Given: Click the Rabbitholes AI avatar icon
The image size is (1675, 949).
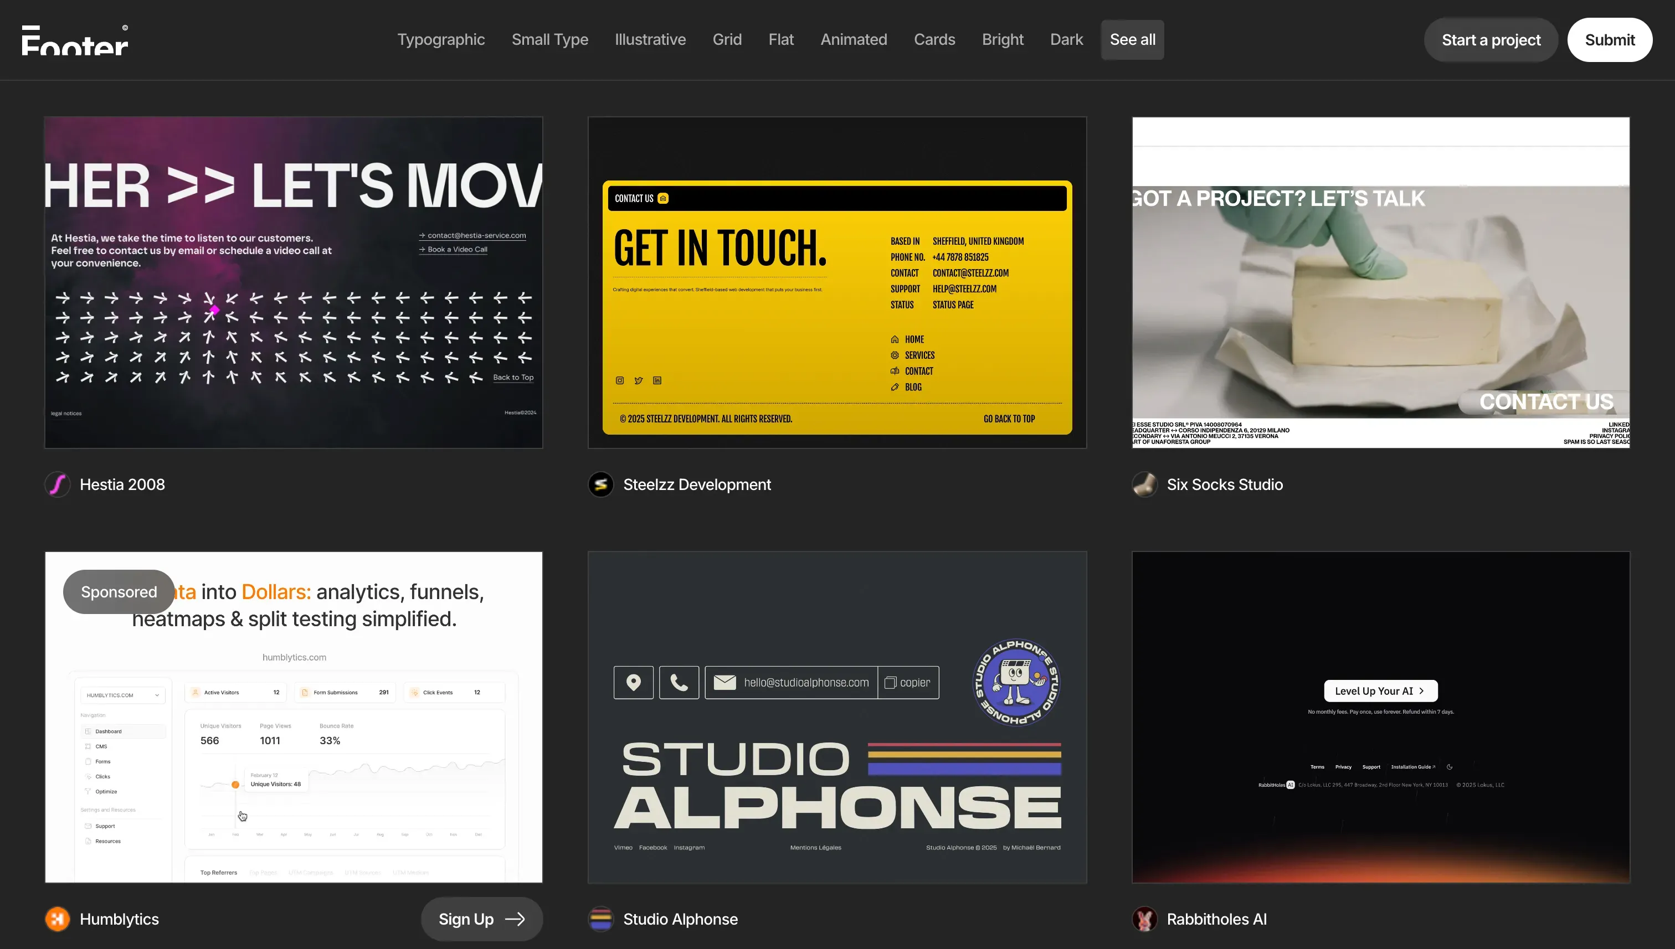Looking at the screenshot, I should (1144, 919).
